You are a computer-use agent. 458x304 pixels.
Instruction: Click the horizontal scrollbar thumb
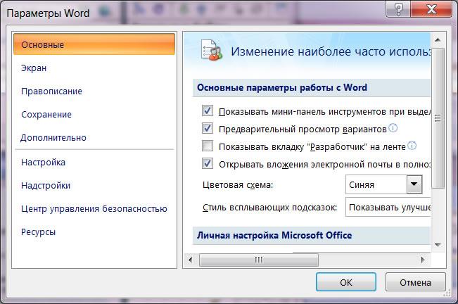258,260
